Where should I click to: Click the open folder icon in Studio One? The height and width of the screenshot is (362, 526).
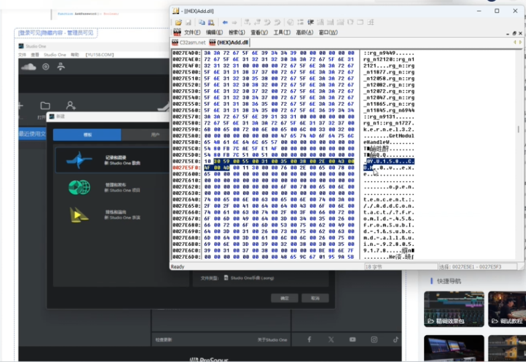(45, 106)
